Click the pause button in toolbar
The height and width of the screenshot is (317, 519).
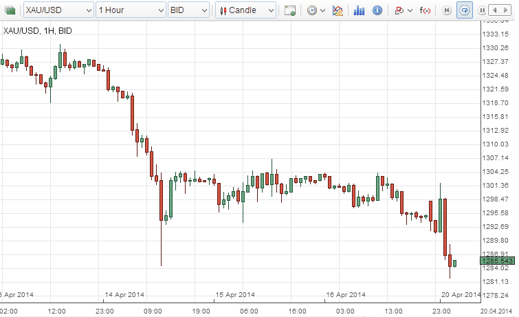483,10
